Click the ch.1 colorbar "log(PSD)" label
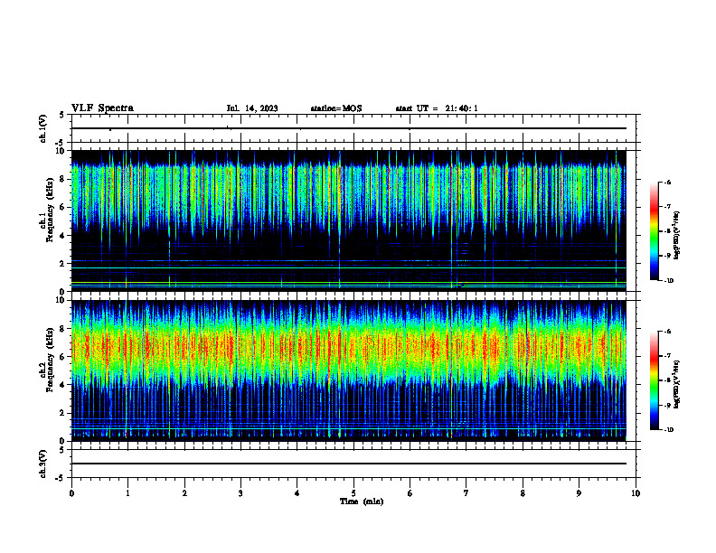716x553 pixels. click(x=677, y=236)
